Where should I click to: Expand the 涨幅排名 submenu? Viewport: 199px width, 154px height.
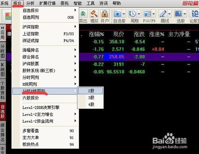pyautogui.click(x=45, y=50)
